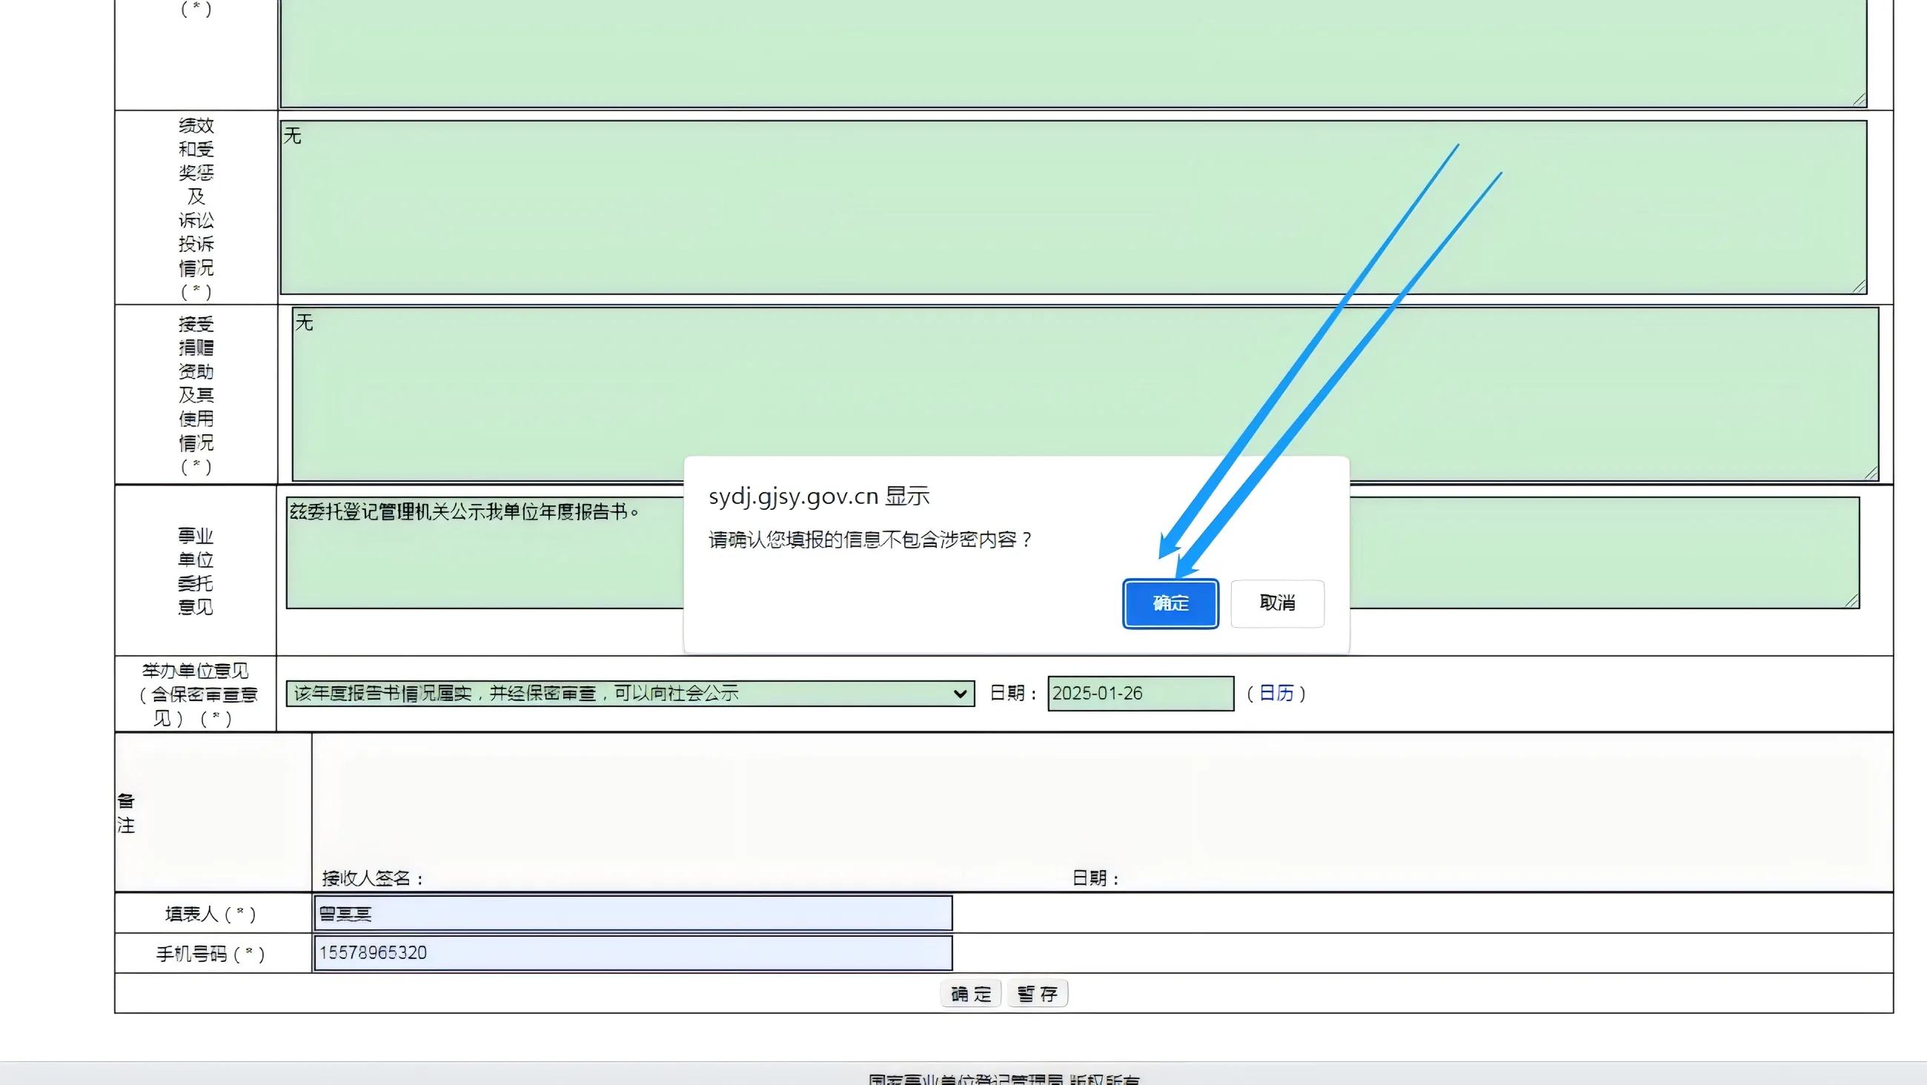Click into the 填表人 name field
The image size is (1927, 1085).
tap(633, 913)
